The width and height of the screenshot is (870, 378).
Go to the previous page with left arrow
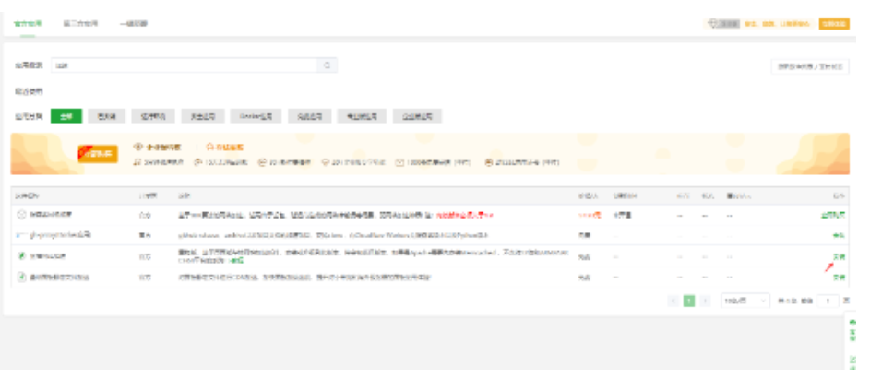click(673, 301)
